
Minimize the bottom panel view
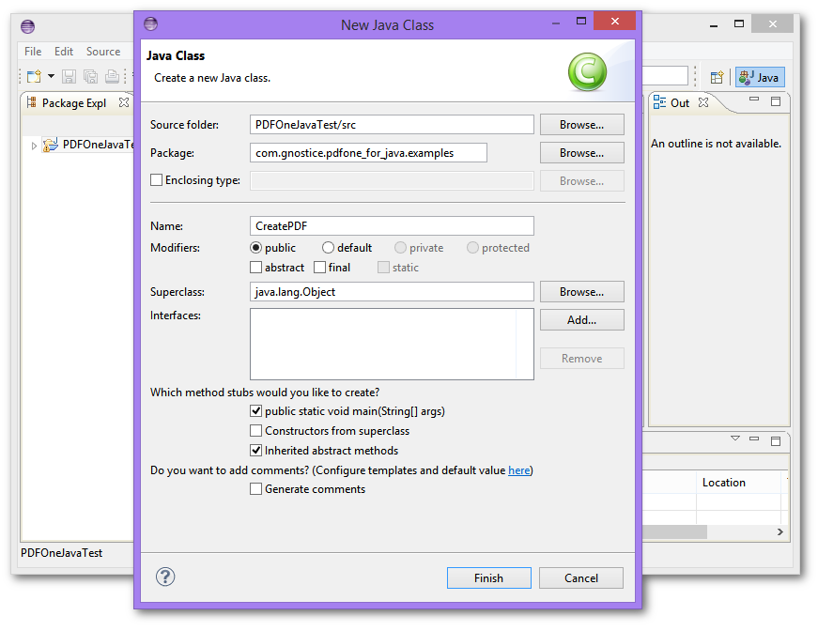754,439
